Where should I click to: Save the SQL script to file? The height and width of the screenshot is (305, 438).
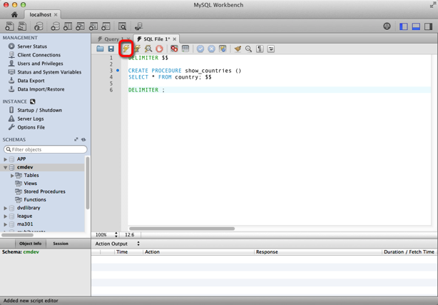coord(111,49)
